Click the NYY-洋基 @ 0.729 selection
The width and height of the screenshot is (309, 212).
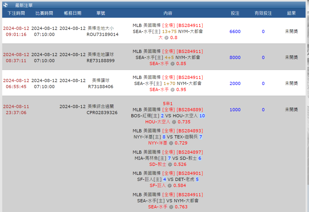pyautogui.click(x=168, y=143)
